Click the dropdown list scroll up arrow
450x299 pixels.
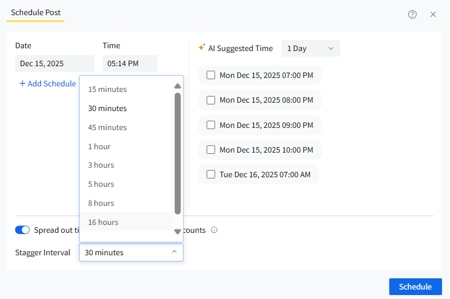click(x=178, y=86)
